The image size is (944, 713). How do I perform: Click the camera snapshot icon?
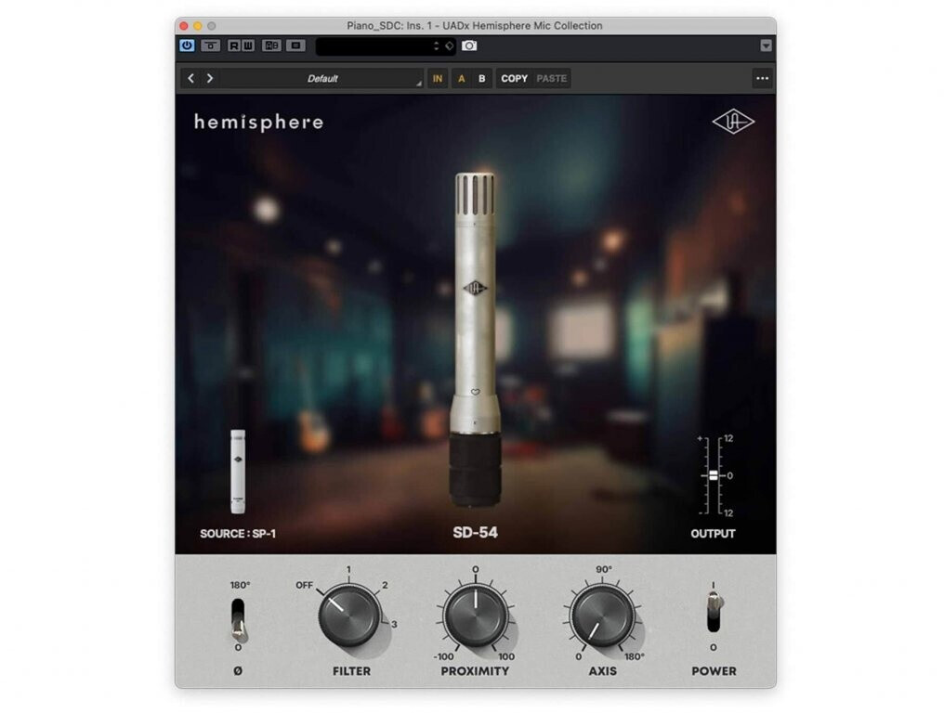point(469,45)
